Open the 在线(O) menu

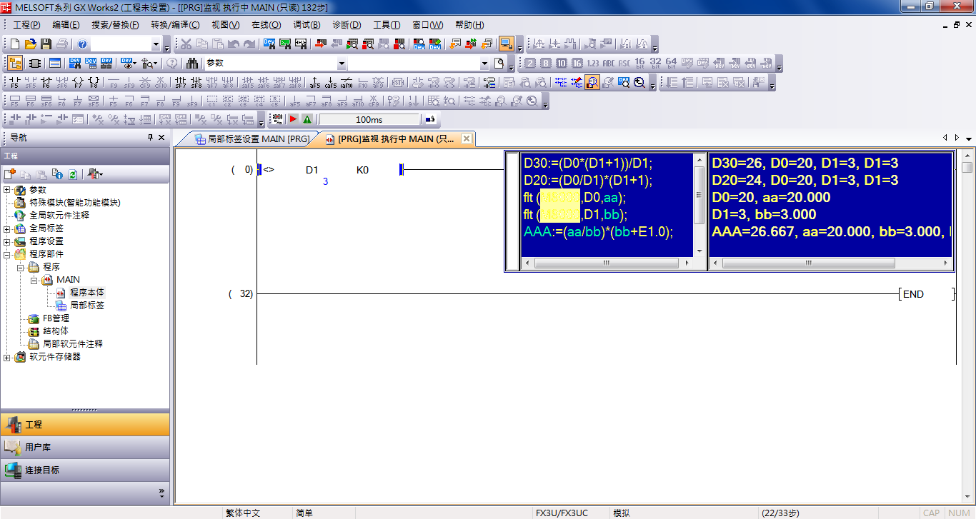(x=266, y=25)
